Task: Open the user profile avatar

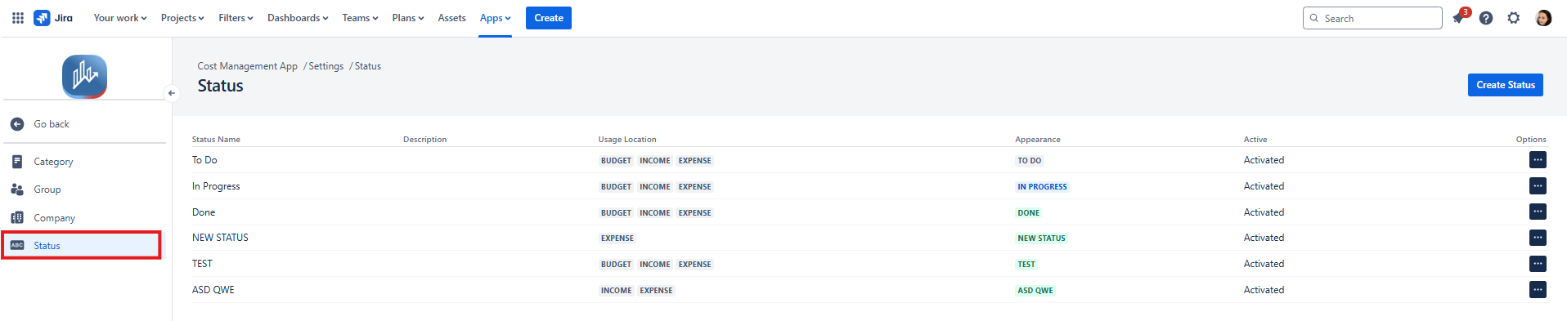Action: [x=1543, y=18]
